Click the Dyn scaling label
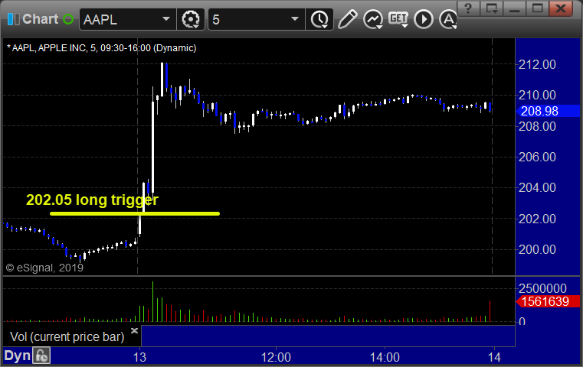Screen dimensions: 583x367 click(17, 356)
